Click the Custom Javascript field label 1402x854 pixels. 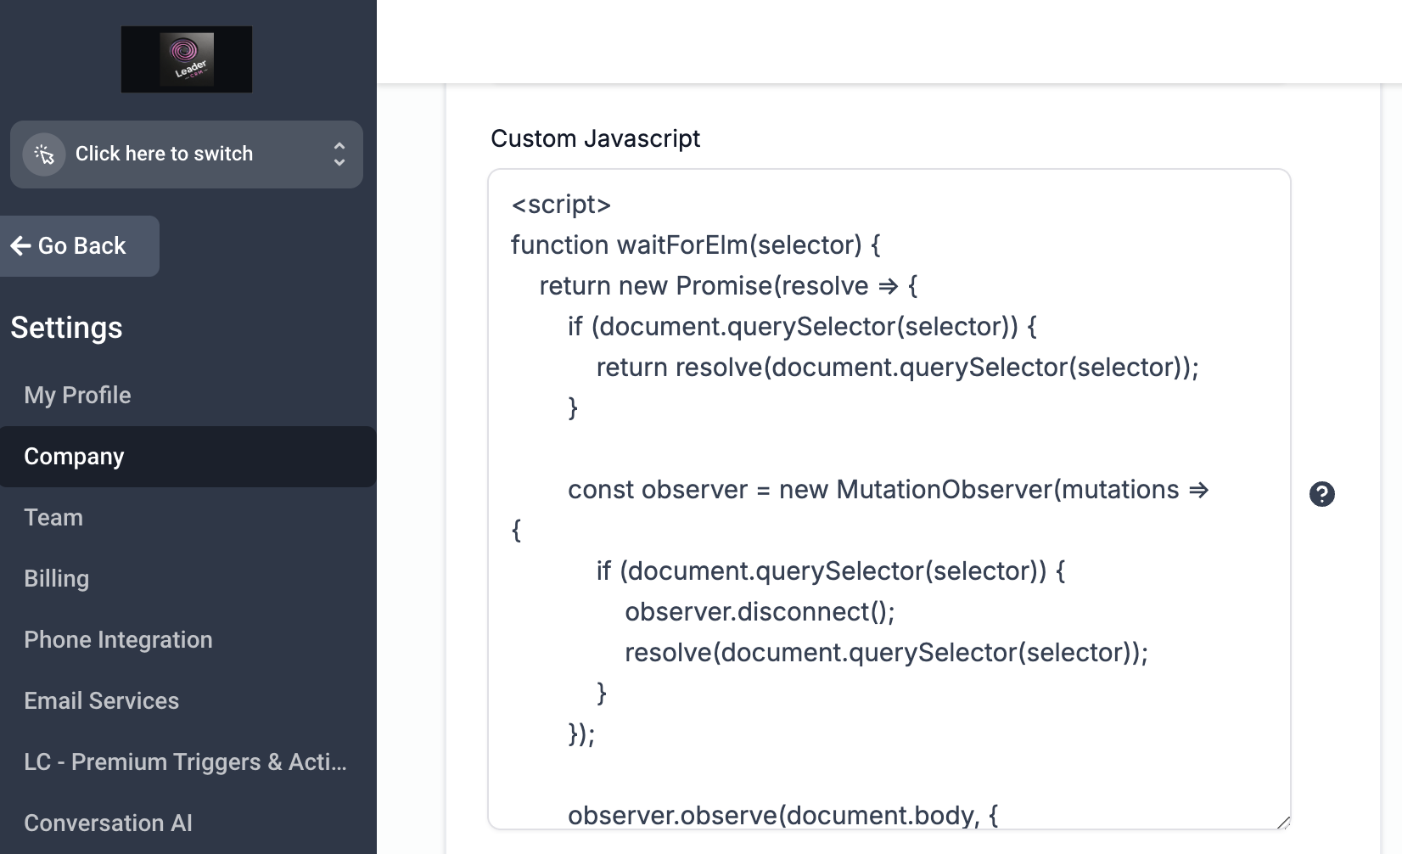coord(595,138)
